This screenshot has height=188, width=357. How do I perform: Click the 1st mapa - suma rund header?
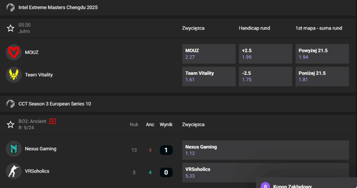(x=319, y=28)
